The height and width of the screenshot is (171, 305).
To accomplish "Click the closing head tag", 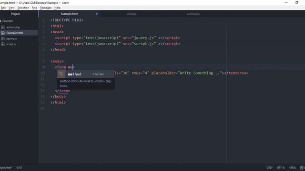I will (x=58, y=49).
